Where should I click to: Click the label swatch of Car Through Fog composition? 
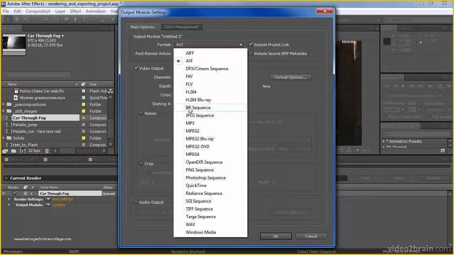point(84,118)
